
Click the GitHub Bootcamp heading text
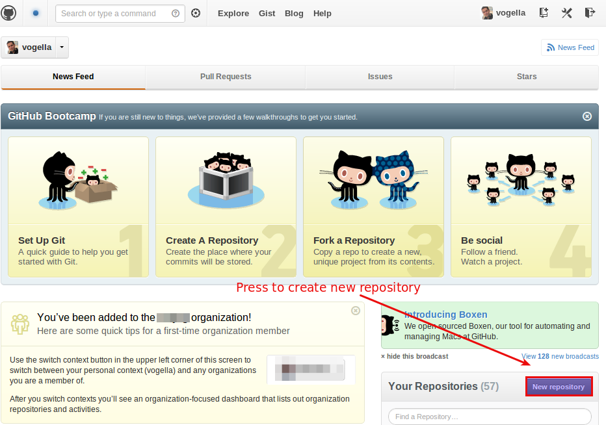52,116
